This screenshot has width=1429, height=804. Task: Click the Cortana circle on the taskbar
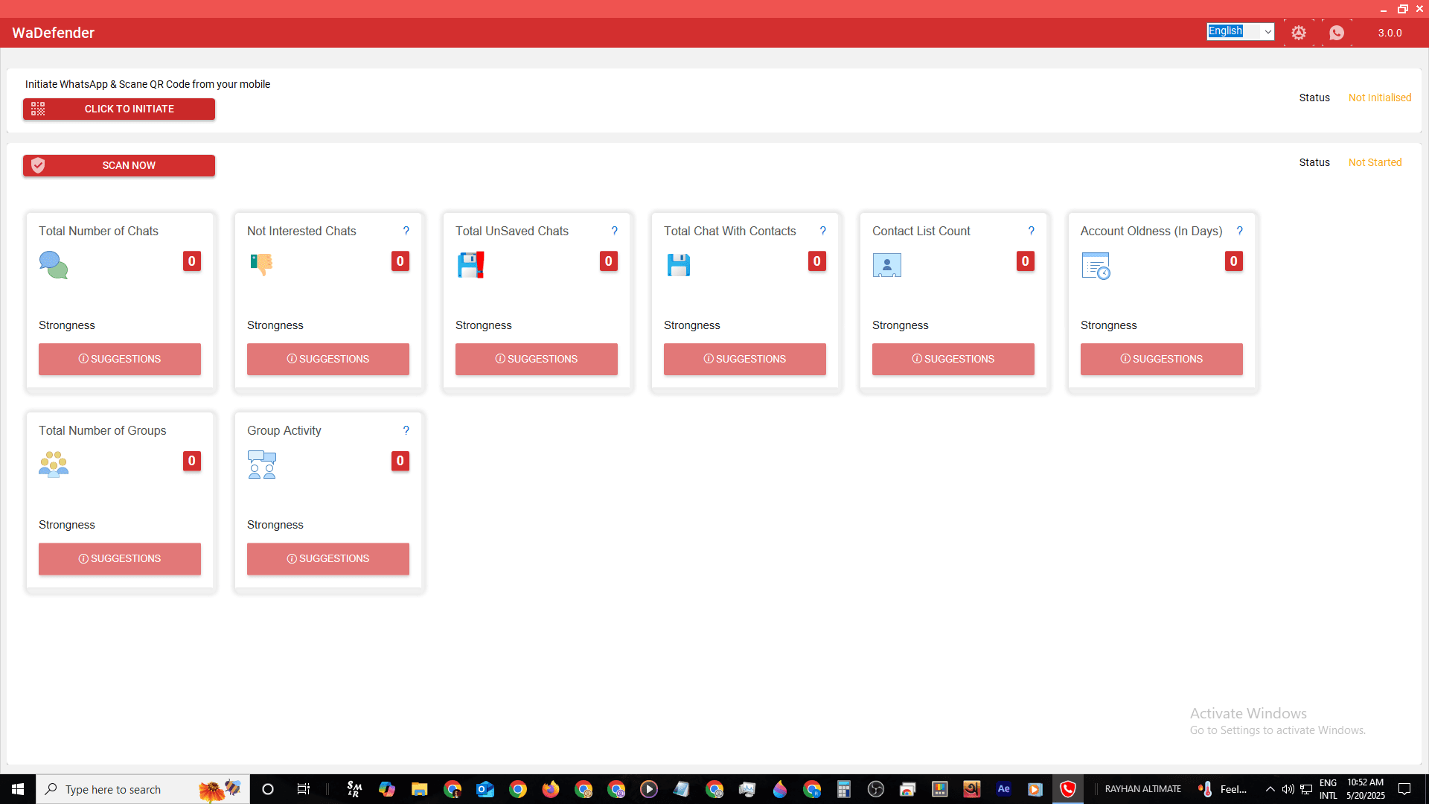(268, 789)
